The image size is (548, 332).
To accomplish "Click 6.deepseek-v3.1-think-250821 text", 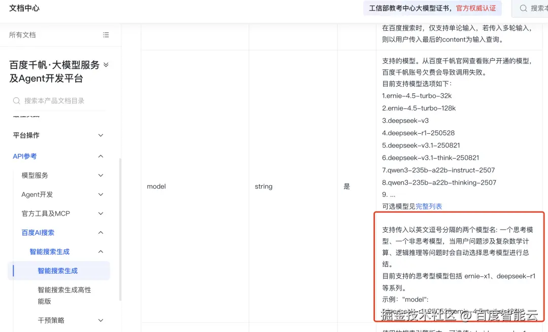I will [x=431, y=158].
